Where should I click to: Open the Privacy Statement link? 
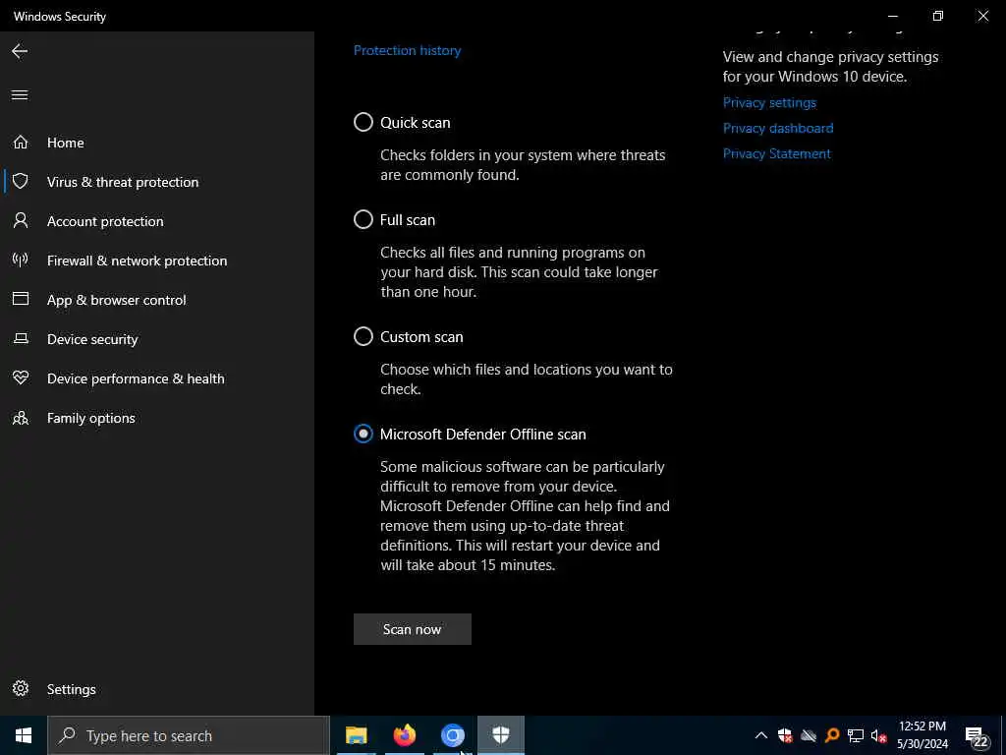777,154
